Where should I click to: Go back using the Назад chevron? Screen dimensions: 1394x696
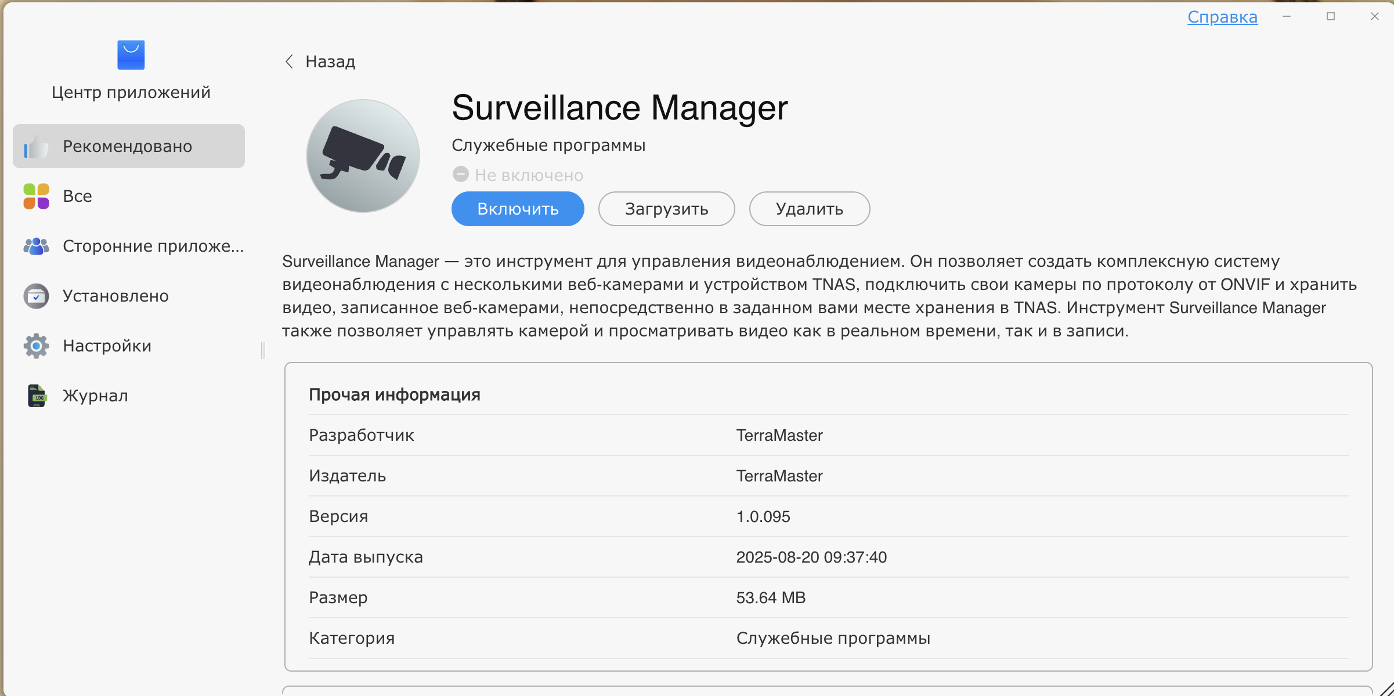coord(289,61)
